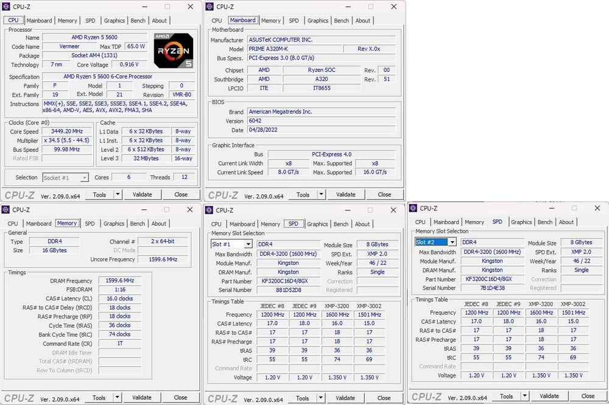Click CPU-Z app icon in top-left window titlebar
609x405 pixels.
click(x=6, y=7)
